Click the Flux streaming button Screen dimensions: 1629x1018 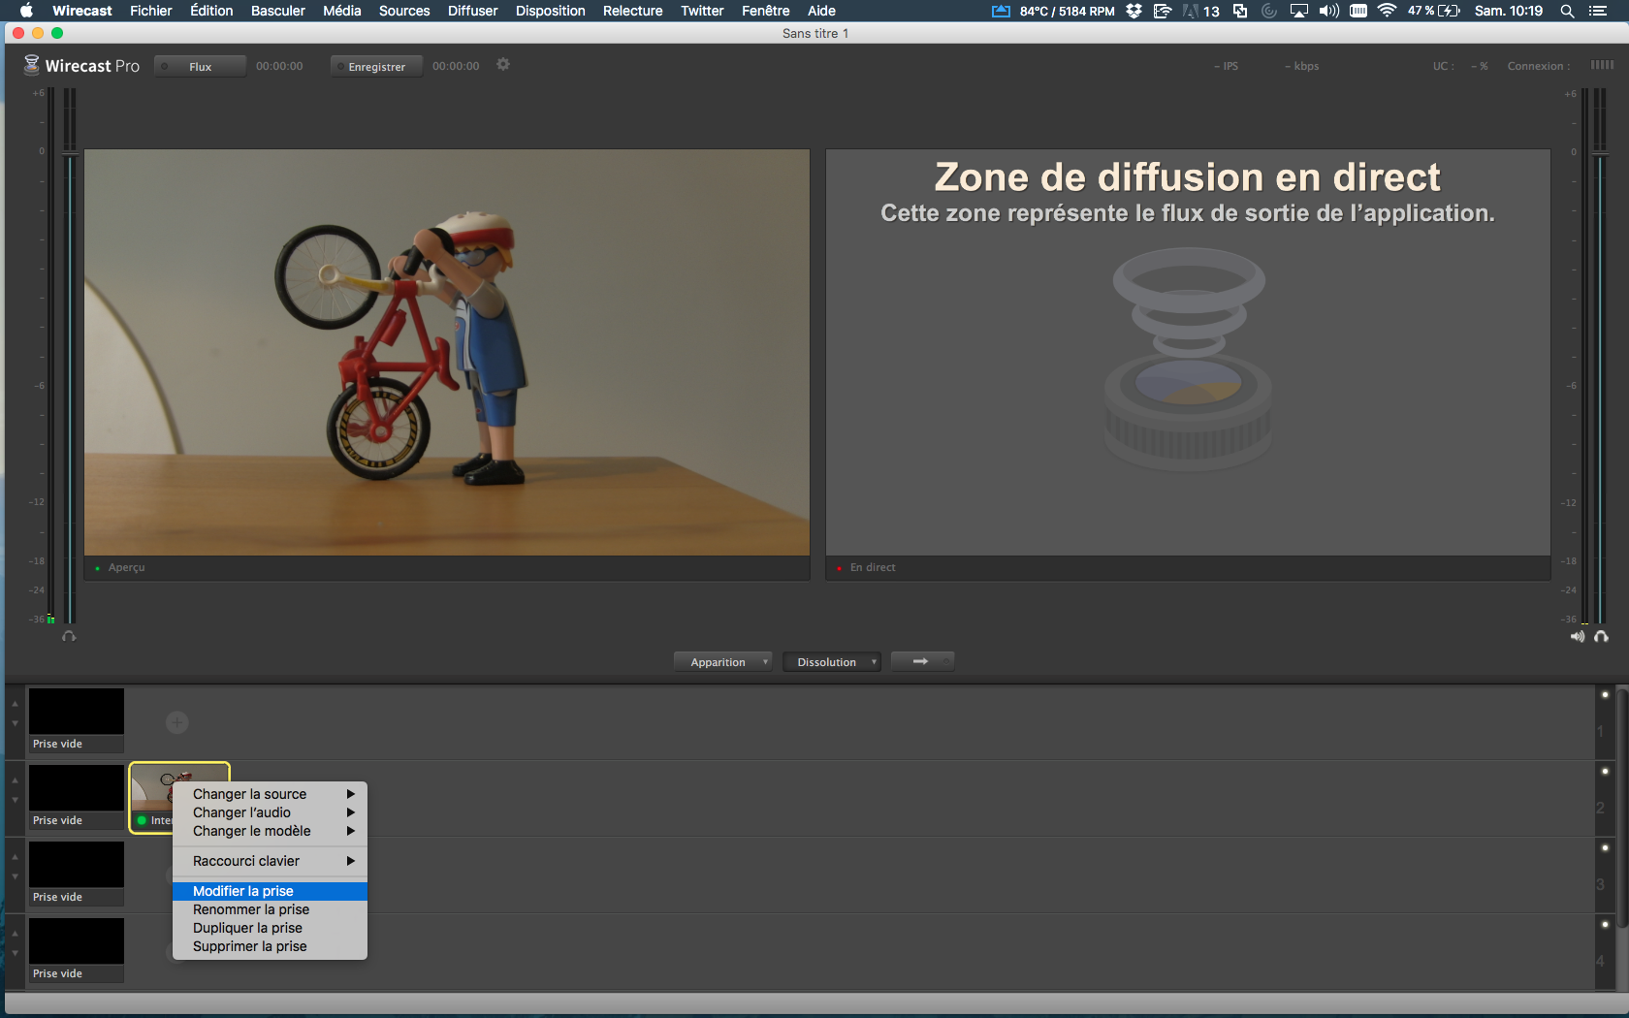200,67
